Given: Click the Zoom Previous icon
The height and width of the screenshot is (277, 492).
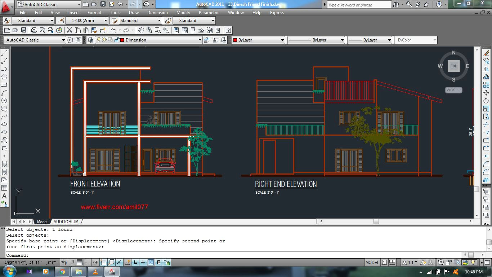Looking at the screenshot, I should coord(166,30).
